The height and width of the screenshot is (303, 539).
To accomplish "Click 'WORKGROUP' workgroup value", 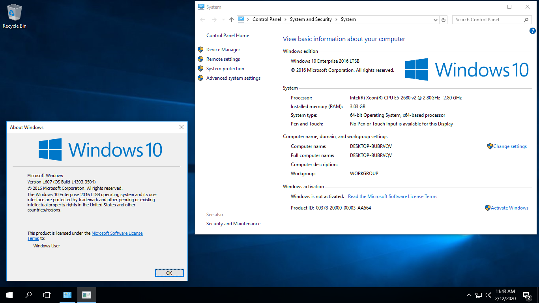I will [x=364, y=174].
